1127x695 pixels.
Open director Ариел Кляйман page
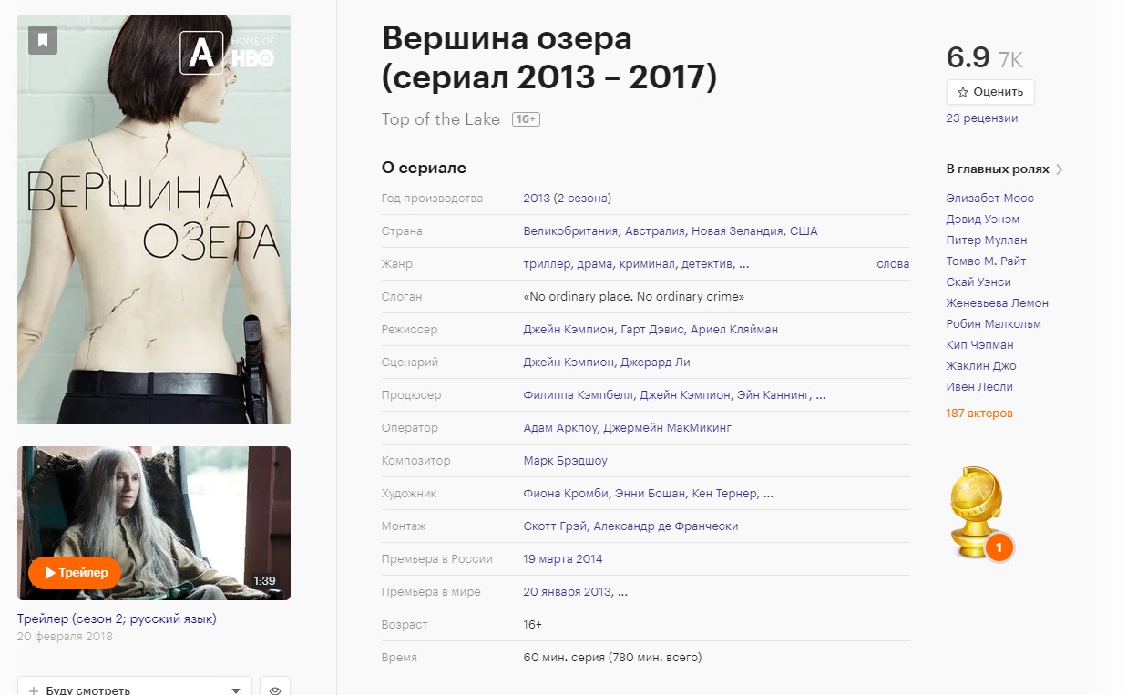click(734, 330)
